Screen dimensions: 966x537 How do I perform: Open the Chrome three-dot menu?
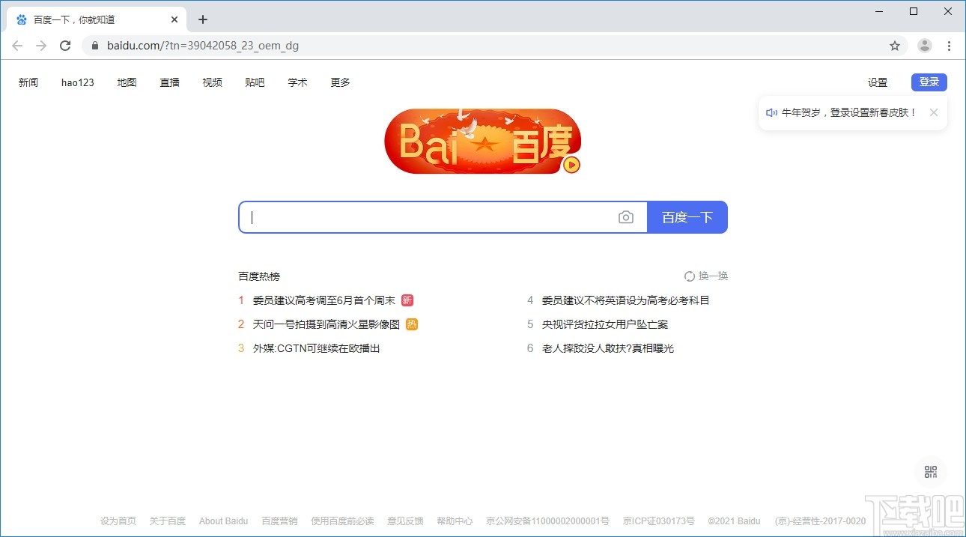(950, 46)
